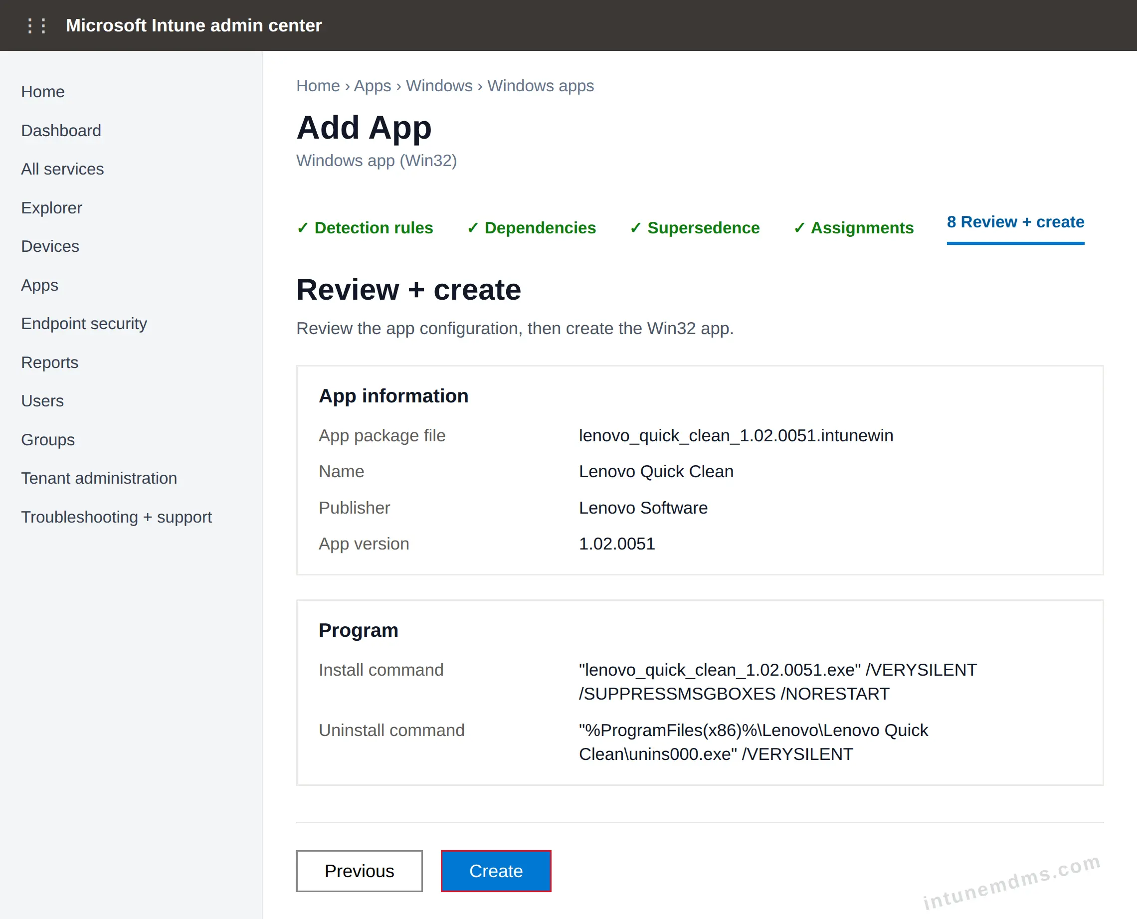Click the Uninstall command label
The image size is (1137, 919).
(391, 730)
